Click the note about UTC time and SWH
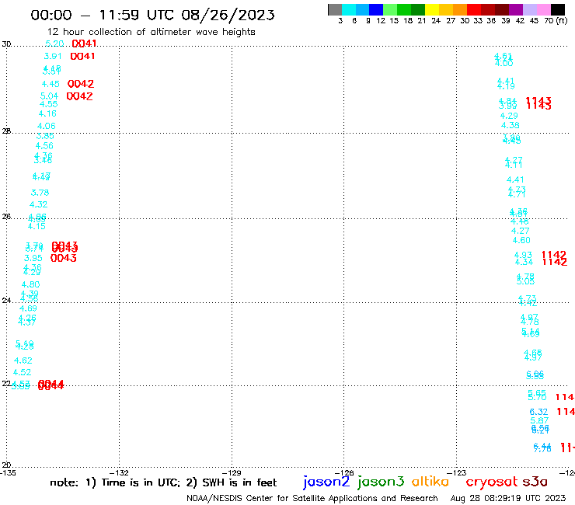This screenshot has width=575, height=505. point(163,482)
